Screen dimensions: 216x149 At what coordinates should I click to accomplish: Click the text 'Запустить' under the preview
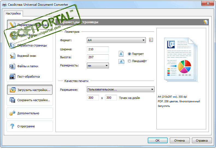(164, 106)
